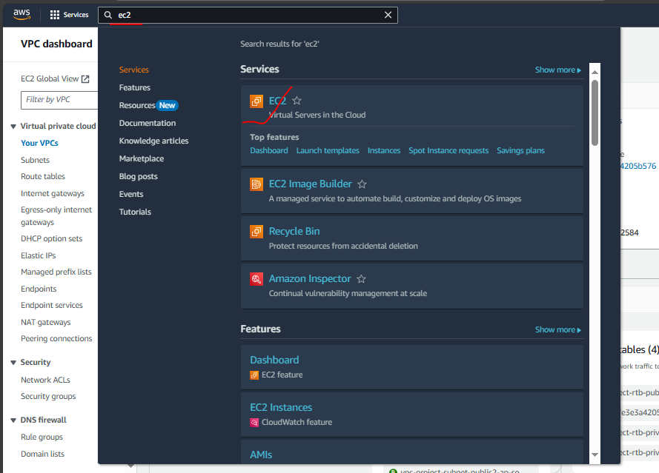Favorite EC2 Image Builder with star

pos(362,184)
